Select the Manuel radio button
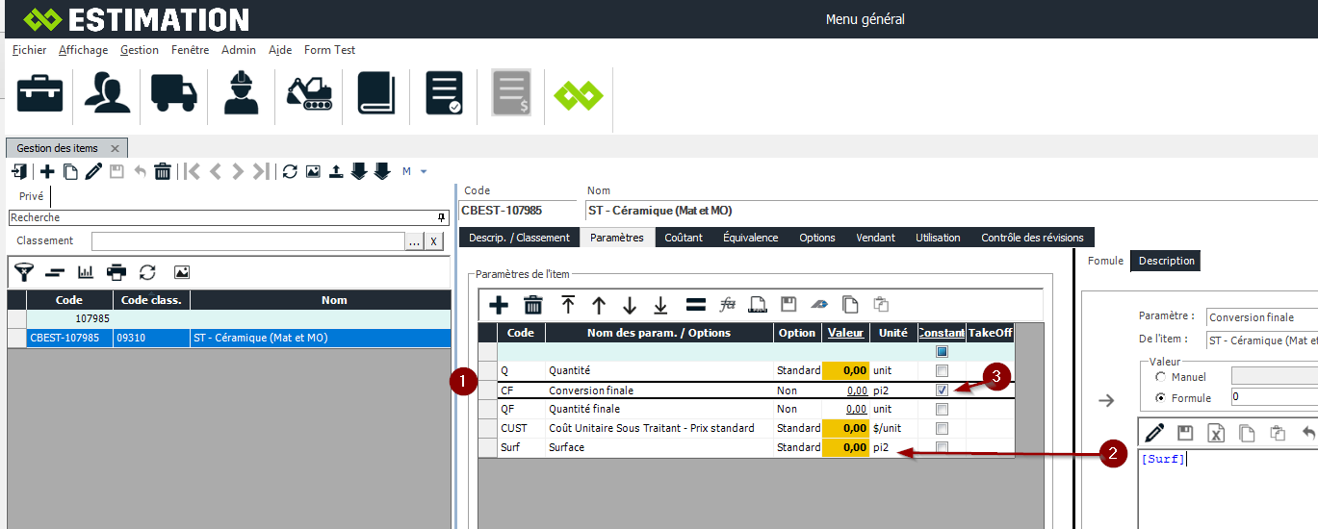The width and height of the screenshot is (1318, 529). click(1161, 377)
